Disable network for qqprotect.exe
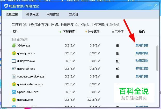The height and width of the screenshot is (109, 161). [x=142, y=69]
